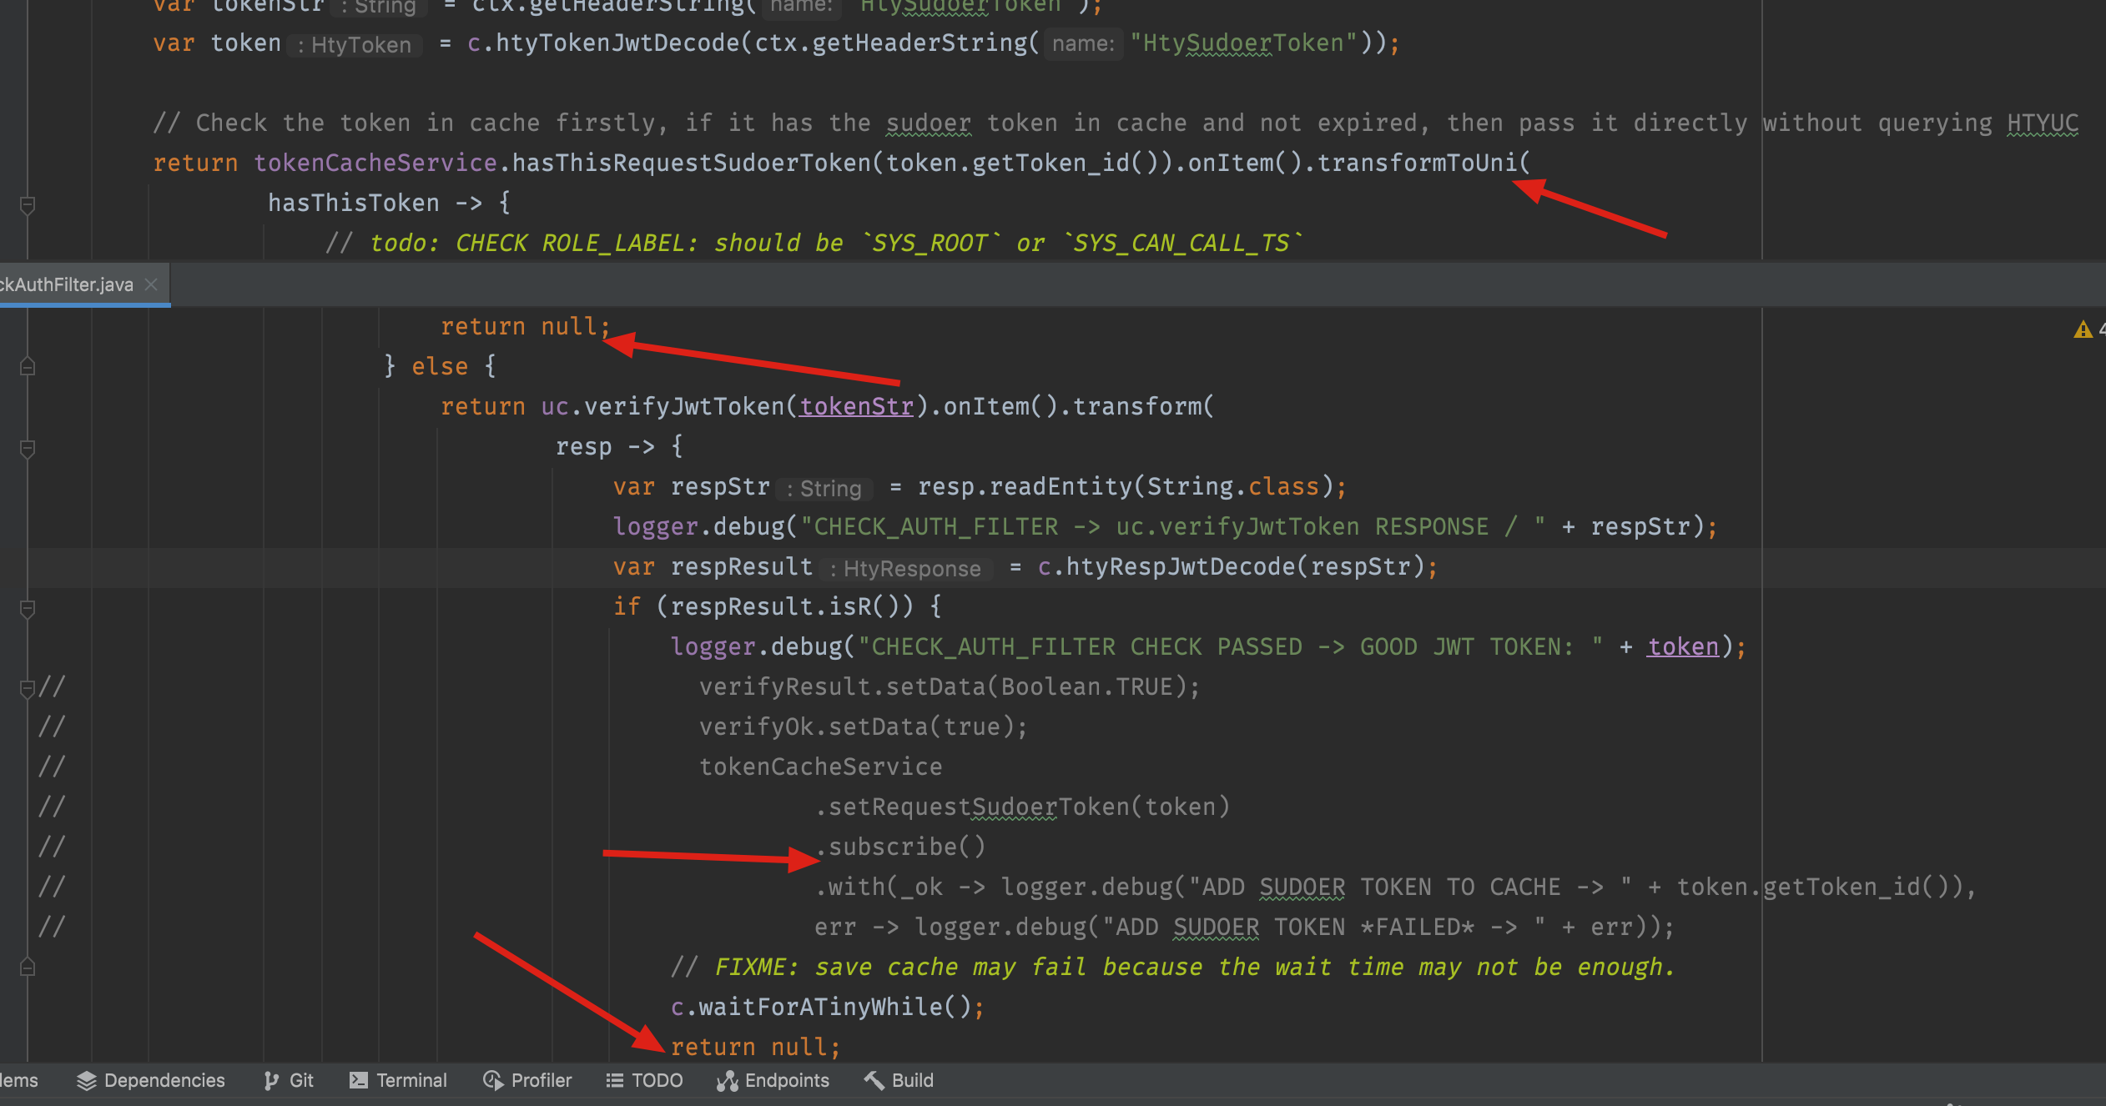Open the Terminal tool window
Viewport: 2106px width, 1106px height.
click(399, 1080)
